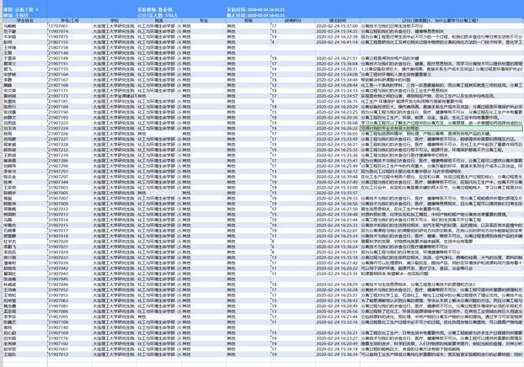Select submission time 2020-02-24 16:26:22
The image size is (524, 367).
(338, 128)
